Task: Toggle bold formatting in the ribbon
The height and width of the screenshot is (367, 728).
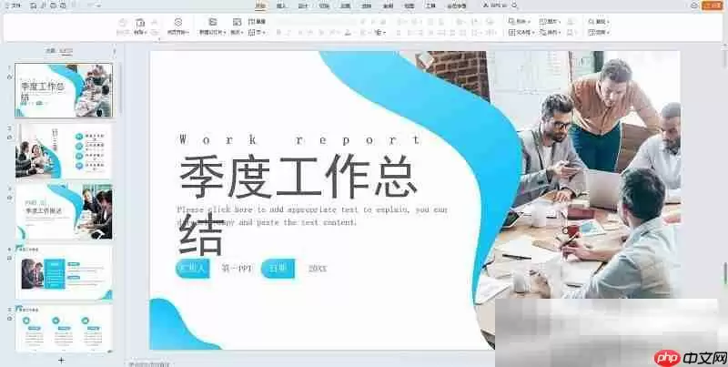Action: coord(278,33)
